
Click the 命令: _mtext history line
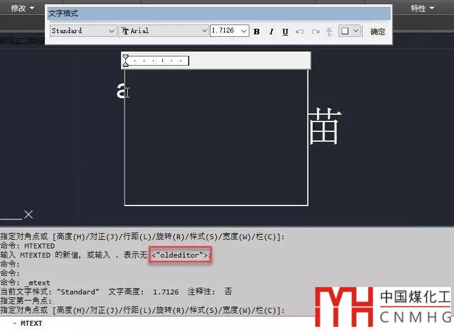click(x=25, y=283)
